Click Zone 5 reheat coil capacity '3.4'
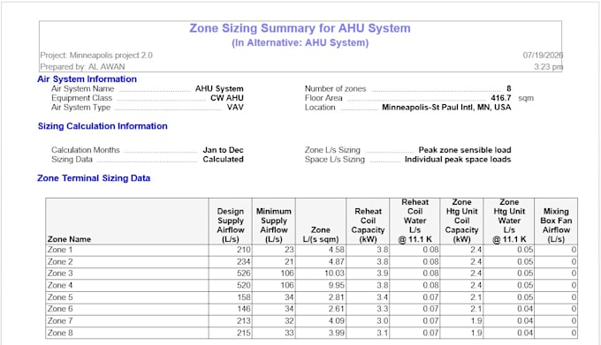Screen dimensions: 601x345 (382, 297)
